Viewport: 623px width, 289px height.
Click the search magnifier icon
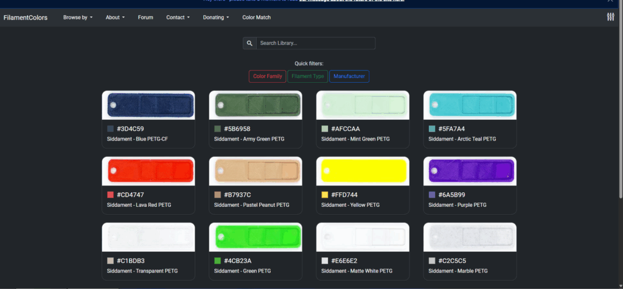coord(249,43)
